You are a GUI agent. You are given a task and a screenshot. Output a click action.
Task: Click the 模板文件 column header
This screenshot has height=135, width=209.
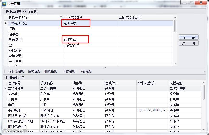[x=120, y=83]
